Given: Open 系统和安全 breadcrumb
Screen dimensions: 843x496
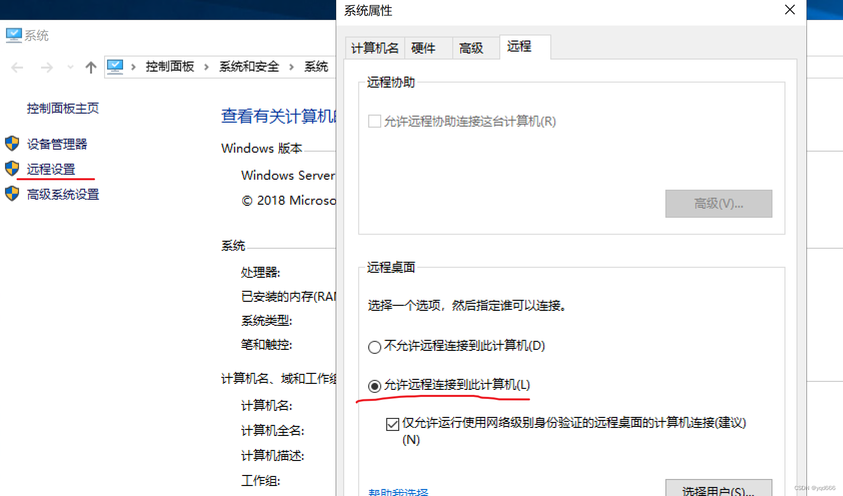Looking at the screenshot, I should pos(249,67).
